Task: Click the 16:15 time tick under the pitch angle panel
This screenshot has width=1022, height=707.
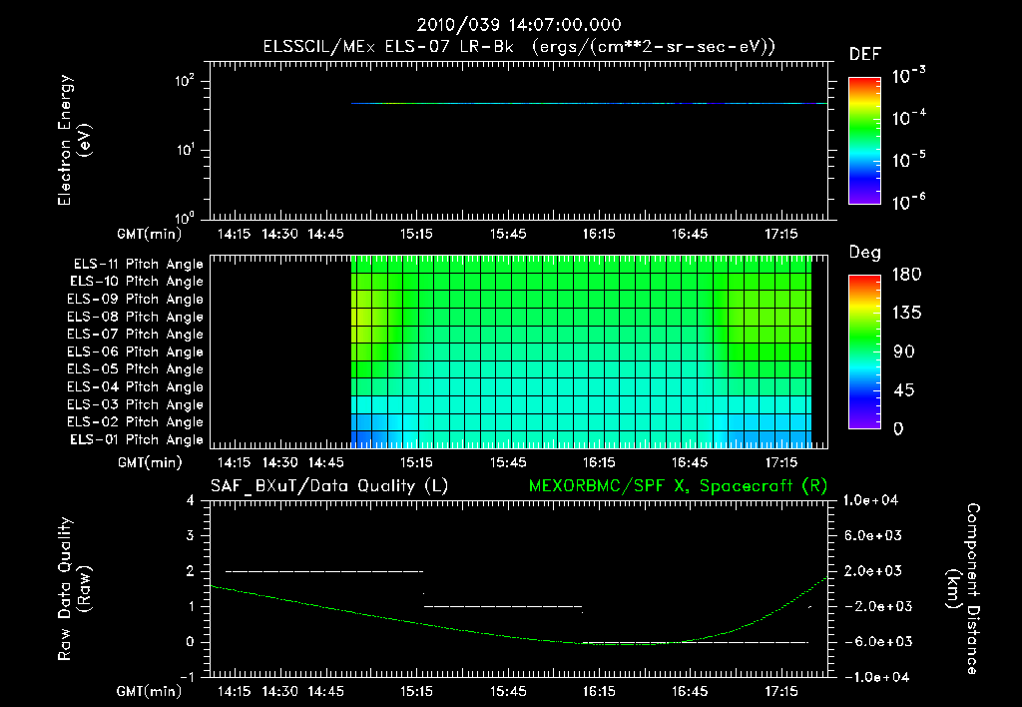Action: (599, 462)
